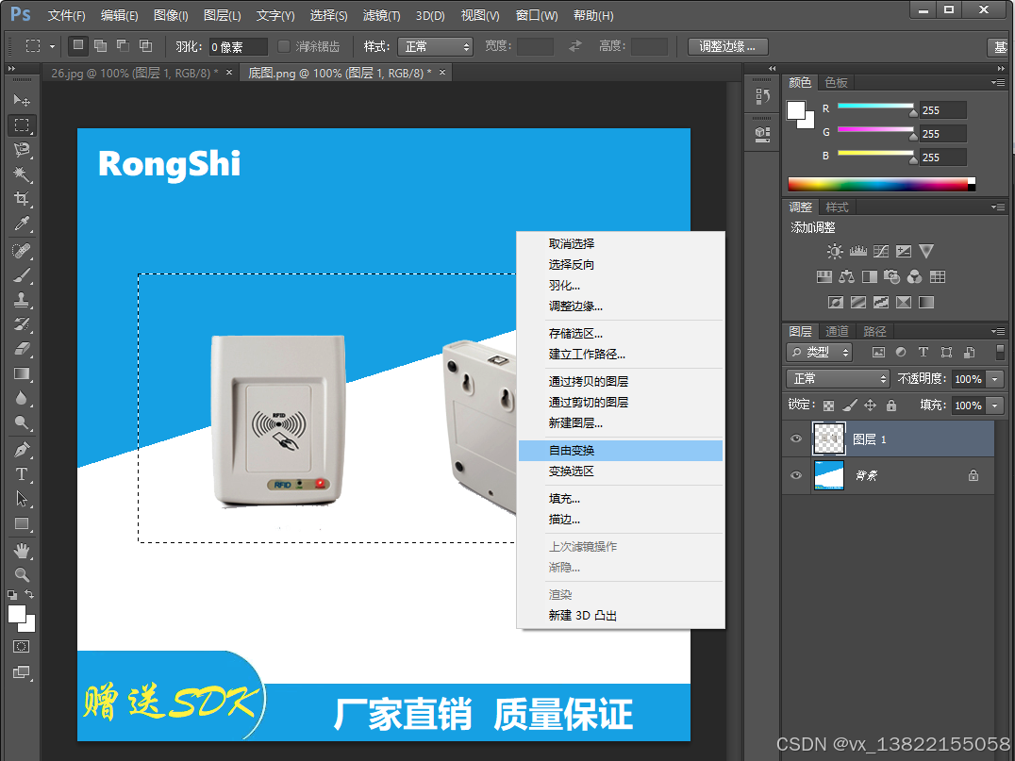Open the Color panel flyout menu
Viewport: 1015px width, 761px height.
tap(997, 82)
